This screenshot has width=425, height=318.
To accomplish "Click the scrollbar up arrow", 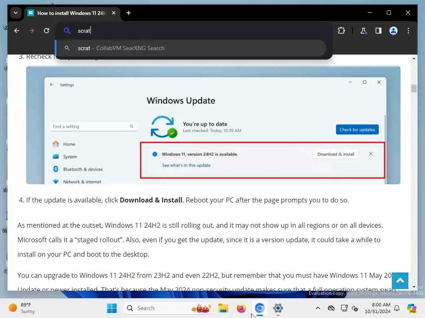I will pyautogui.click(x=414, y=58).
